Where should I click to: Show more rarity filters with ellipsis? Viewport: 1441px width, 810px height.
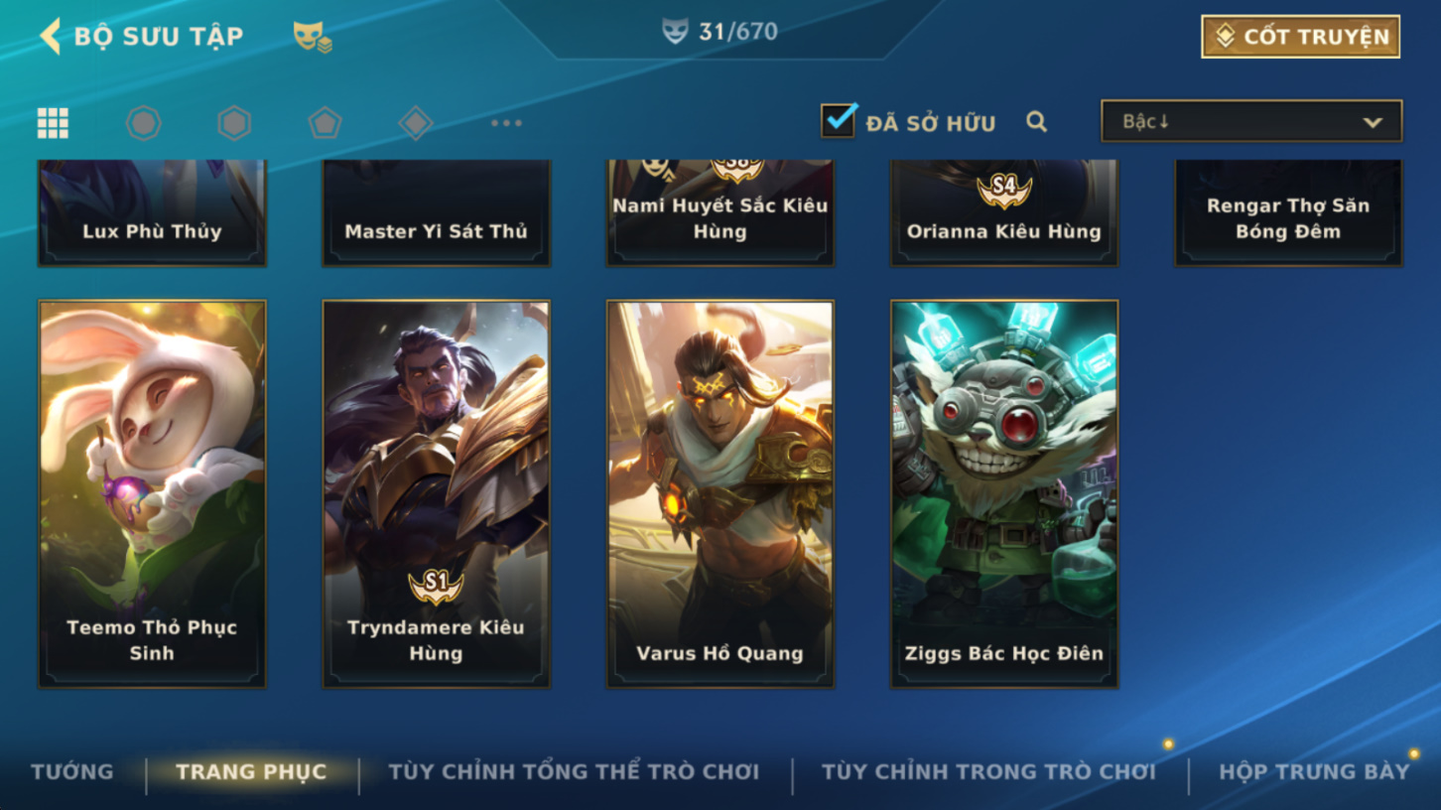tap(506, 123)
